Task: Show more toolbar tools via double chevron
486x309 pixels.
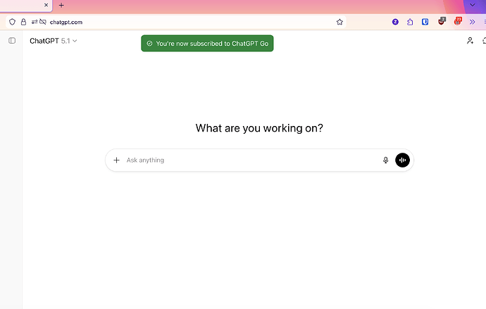Action: (x=472, y=22)
